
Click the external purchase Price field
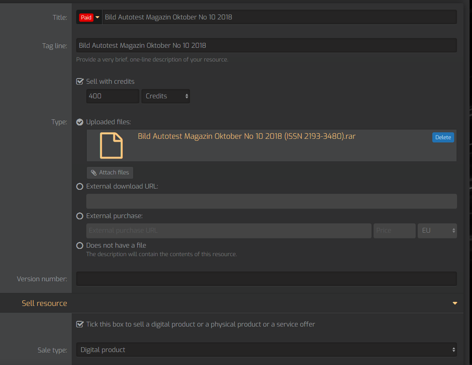(394, 231)
